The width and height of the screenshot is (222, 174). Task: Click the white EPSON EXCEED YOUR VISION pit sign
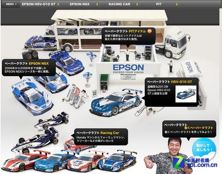pos(128,69)
